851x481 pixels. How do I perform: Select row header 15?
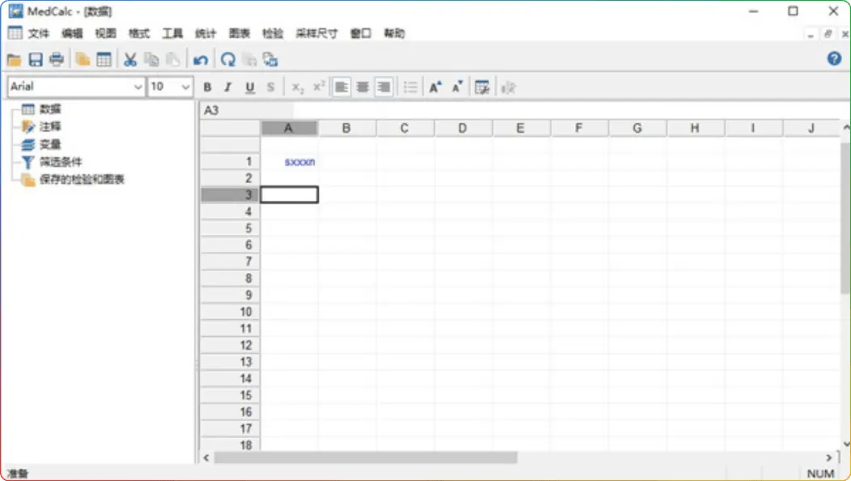click(x=230, y=395)
